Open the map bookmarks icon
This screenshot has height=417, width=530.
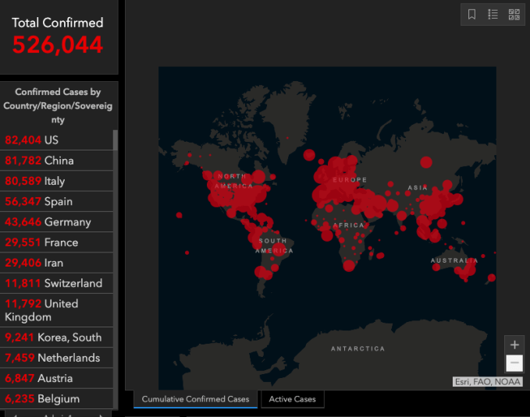pos(472,14)
